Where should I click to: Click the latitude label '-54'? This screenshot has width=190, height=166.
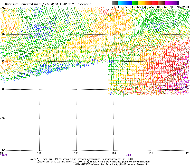[2, 61]
